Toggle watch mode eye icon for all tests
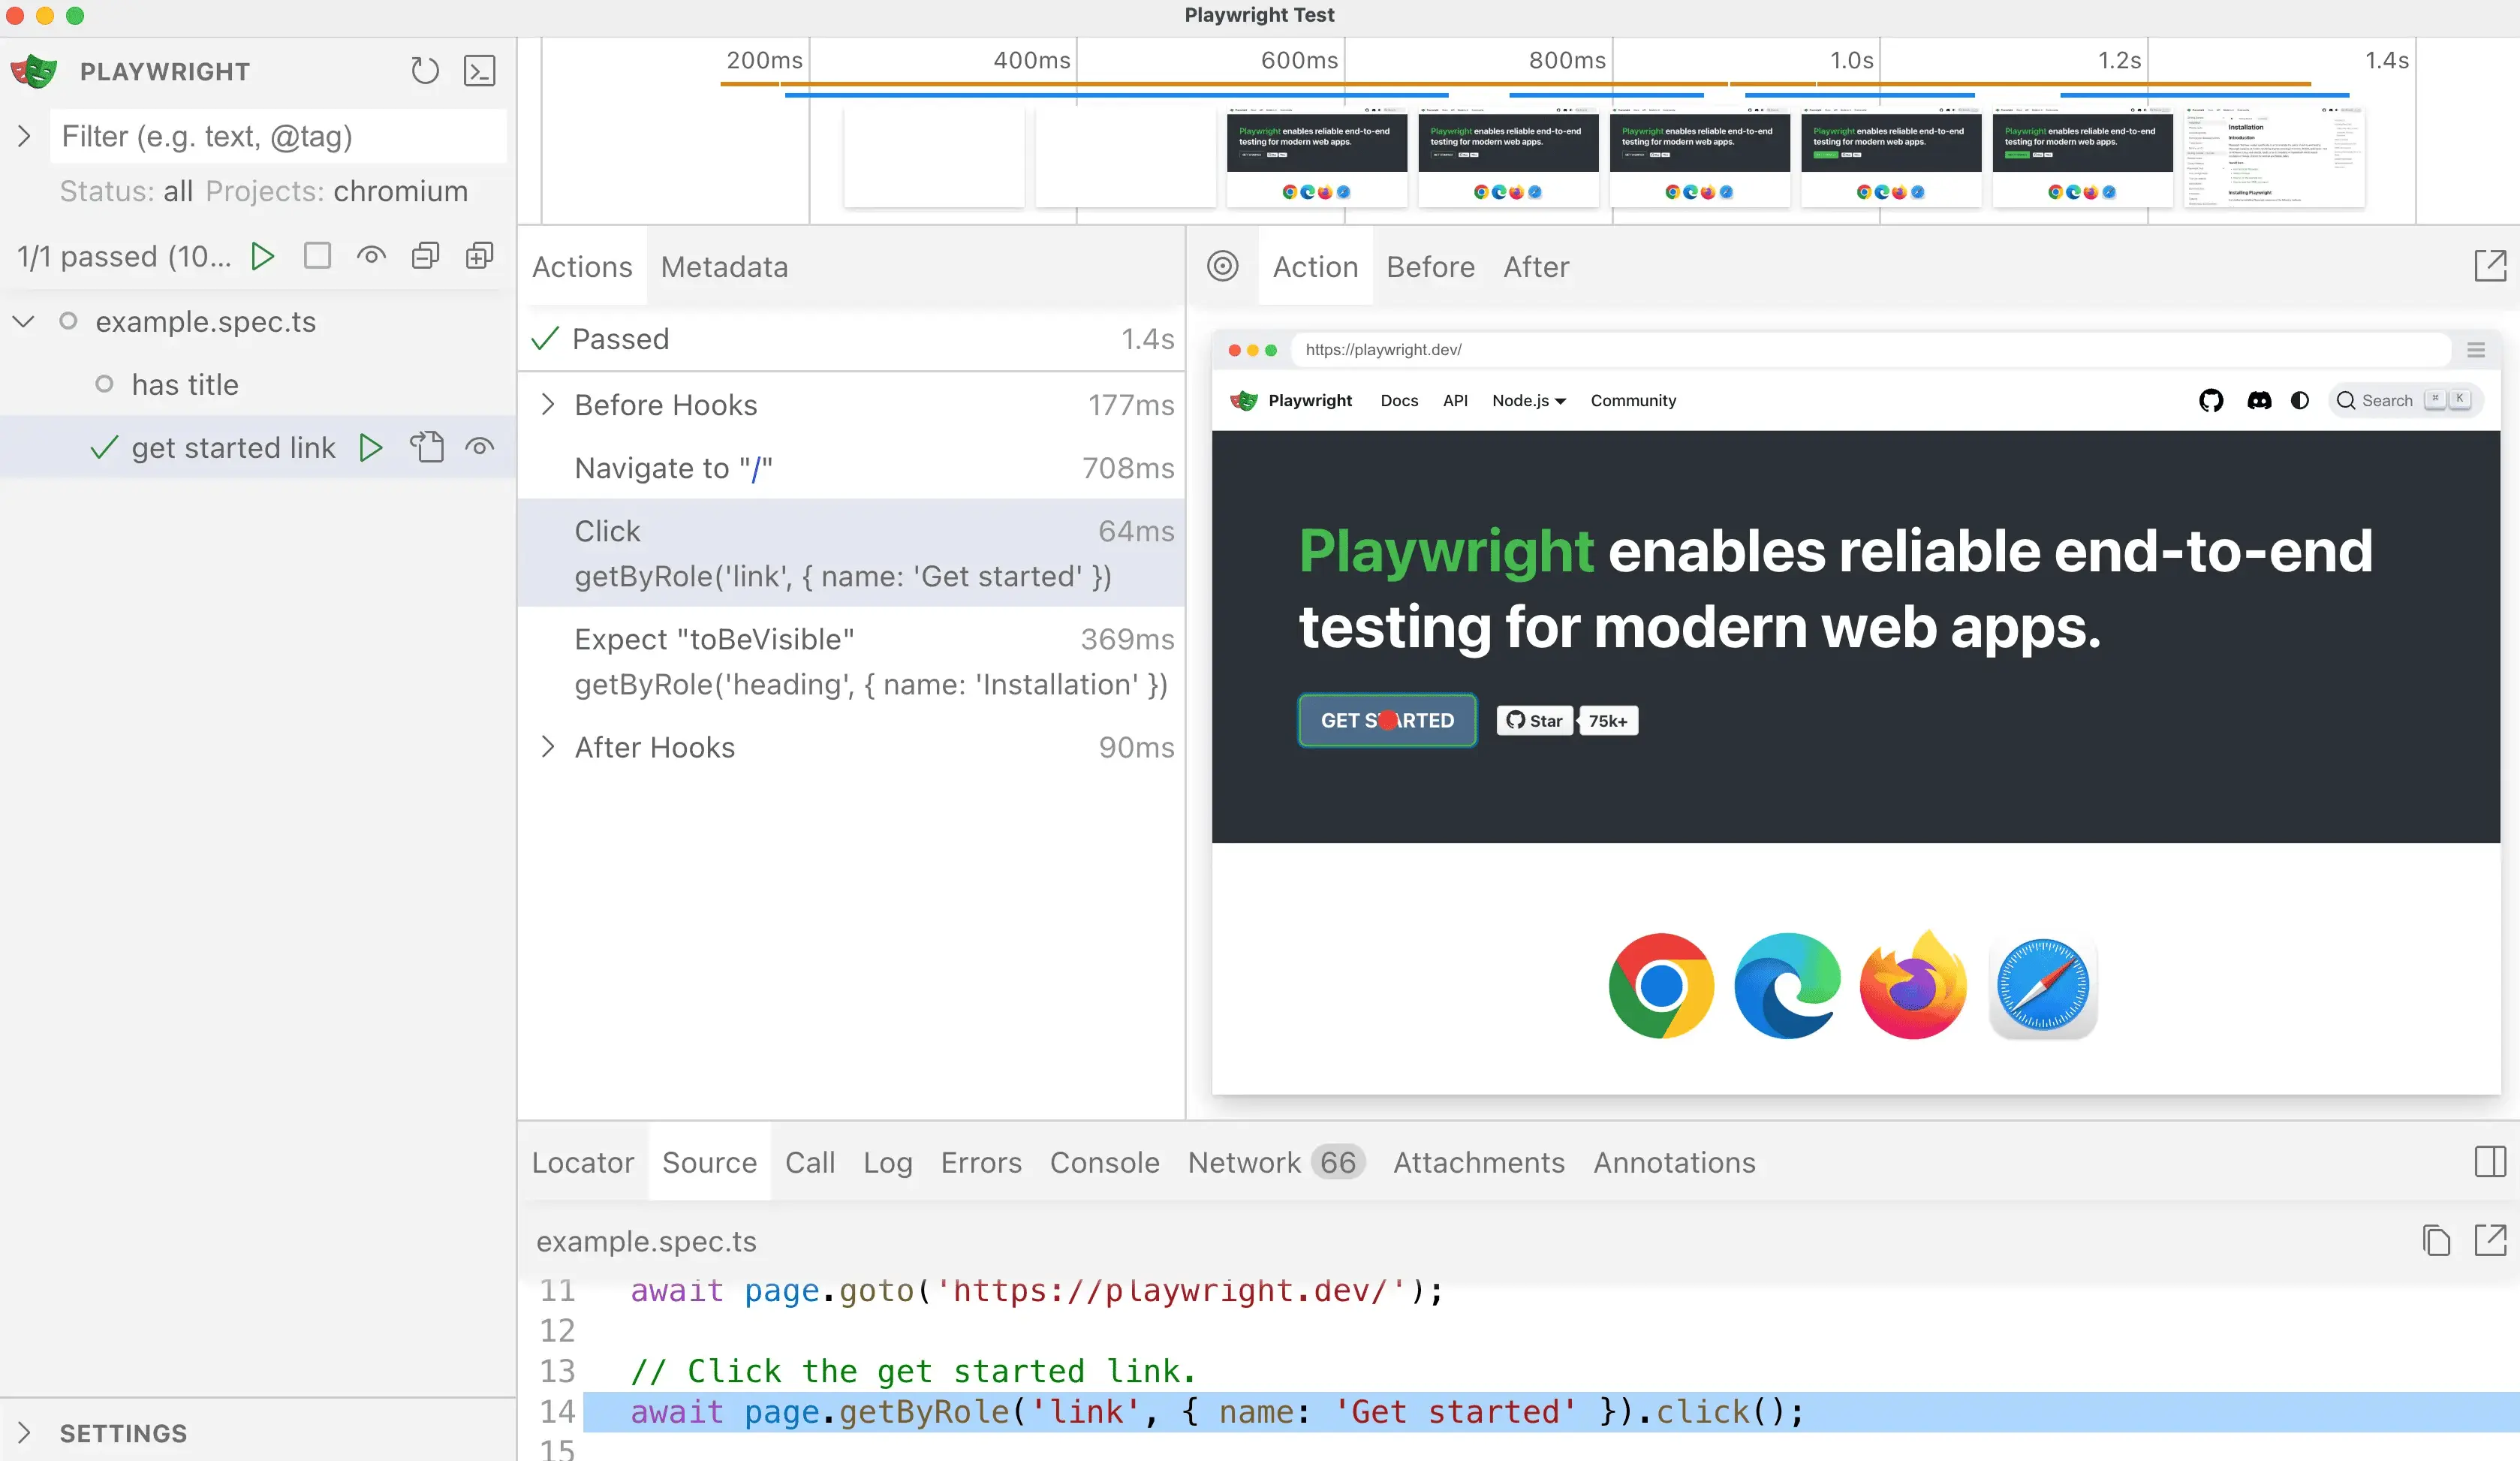 [371, 256]
